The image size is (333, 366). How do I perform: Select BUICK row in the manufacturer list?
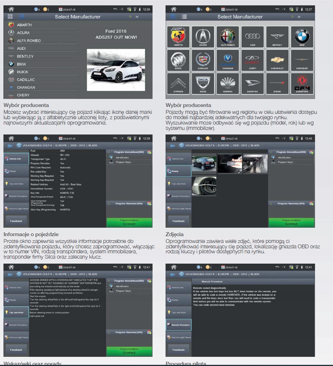pos(41,72)
